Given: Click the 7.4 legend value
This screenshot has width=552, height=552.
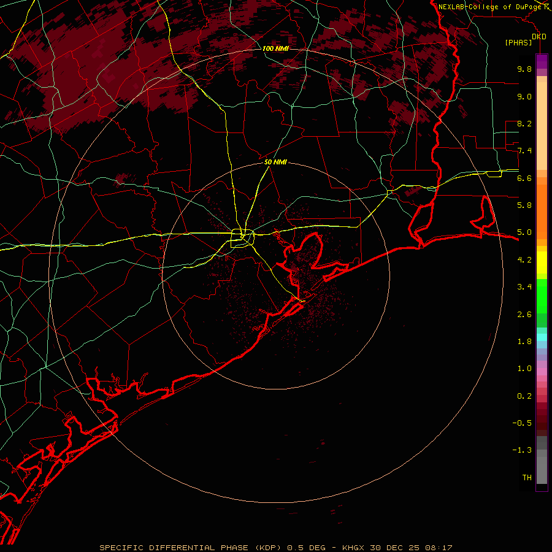Looking at the screenshot, I should click(x=524, y=151).
